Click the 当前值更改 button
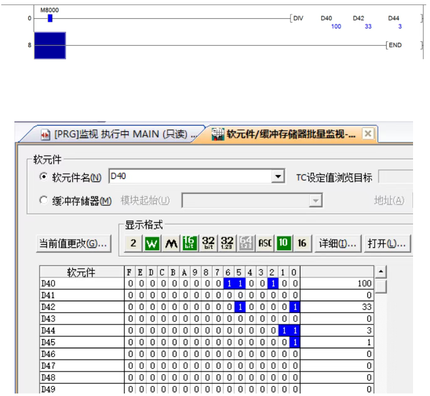The height and width of the screenshot is (396, 430). tap(73, 243)
